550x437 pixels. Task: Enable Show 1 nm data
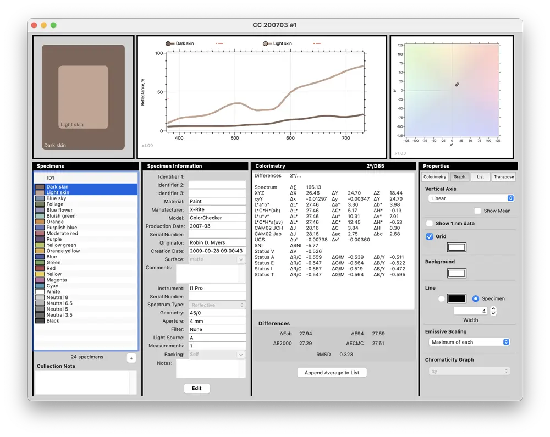tap(430, 223)
